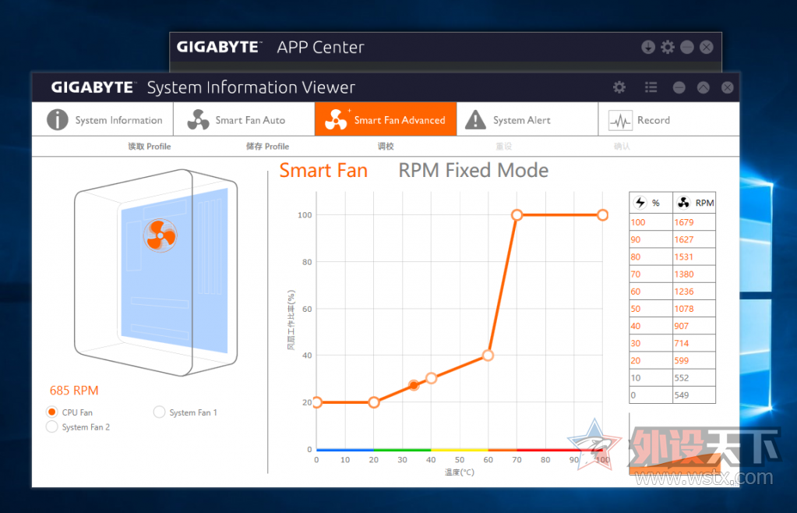Click the fan curve point at 60°C
Viewport: 797px width, 513px height.
pos(488,356)
